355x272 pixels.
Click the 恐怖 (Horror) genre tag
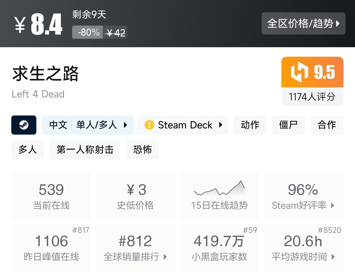point(142,150)
